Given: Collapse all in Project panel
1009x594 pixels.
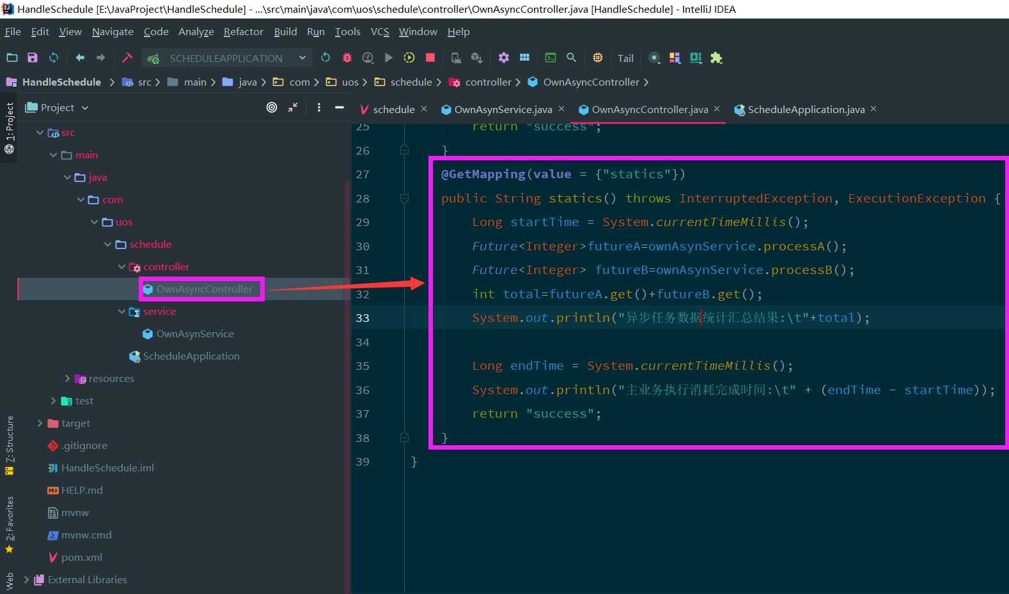Looking at the screenshot, I should tap(293, 107).
